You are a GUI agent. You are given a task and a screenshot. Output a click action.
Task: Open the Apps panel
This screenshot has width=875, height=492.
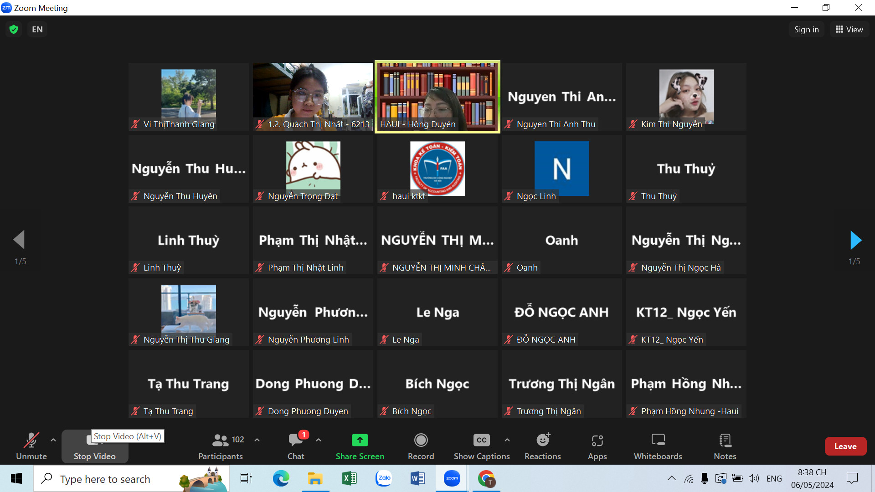(x=597, y=446)
